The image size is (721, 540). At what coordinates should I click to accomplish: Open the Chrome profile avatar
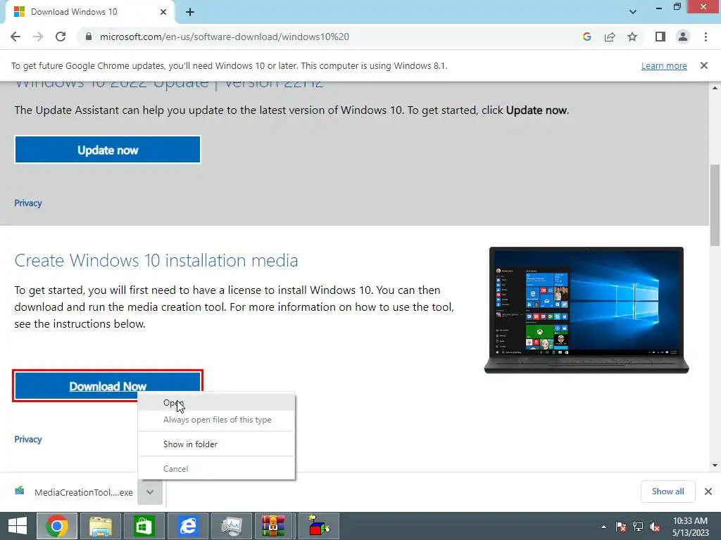(683, 37)
